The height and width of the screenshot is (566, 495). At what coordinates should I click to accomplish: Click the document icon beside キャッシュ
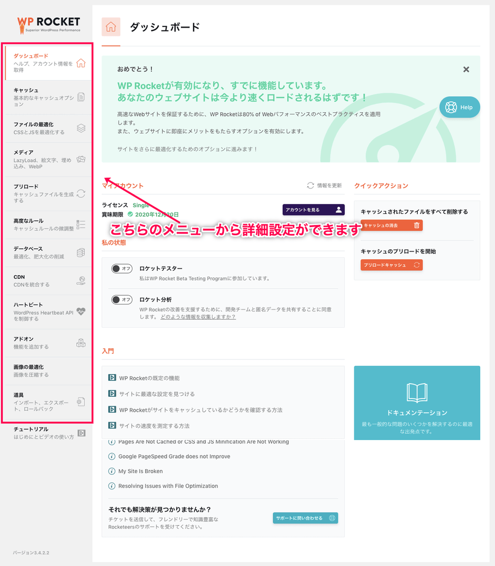pyautogui.click(x=81, y=97)
